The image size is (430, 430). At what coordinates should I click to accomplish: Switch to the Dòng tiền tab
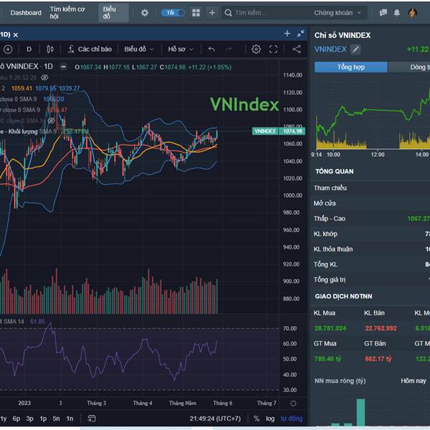[409, 67]
